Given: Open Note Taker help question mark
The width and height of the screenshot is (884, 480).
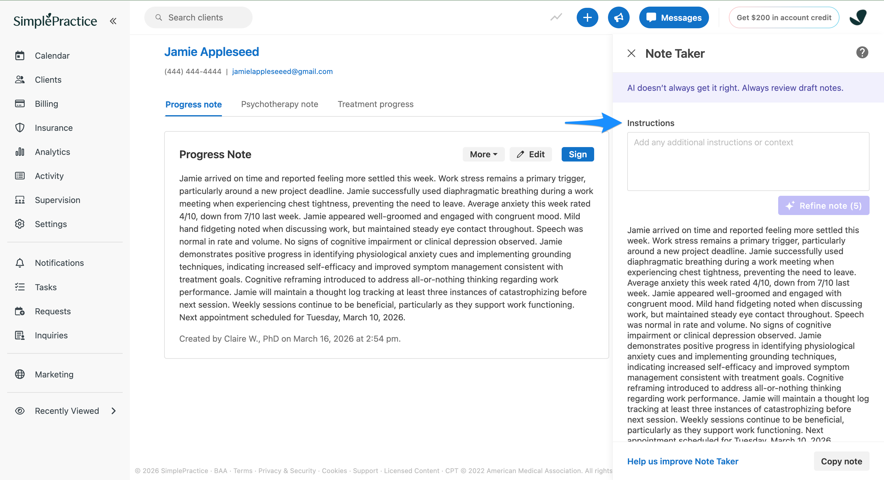Looking at the screenshot, I should click(x=862, y=53).
